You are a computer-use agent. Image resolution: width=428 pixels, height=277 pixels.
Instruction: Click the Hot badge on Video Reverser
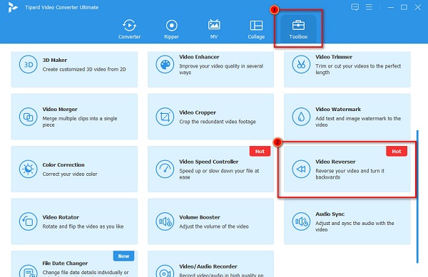coord(397,151)
